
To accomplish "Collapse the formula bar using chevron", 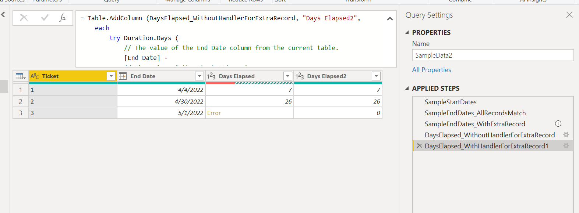I will [390, 18].
